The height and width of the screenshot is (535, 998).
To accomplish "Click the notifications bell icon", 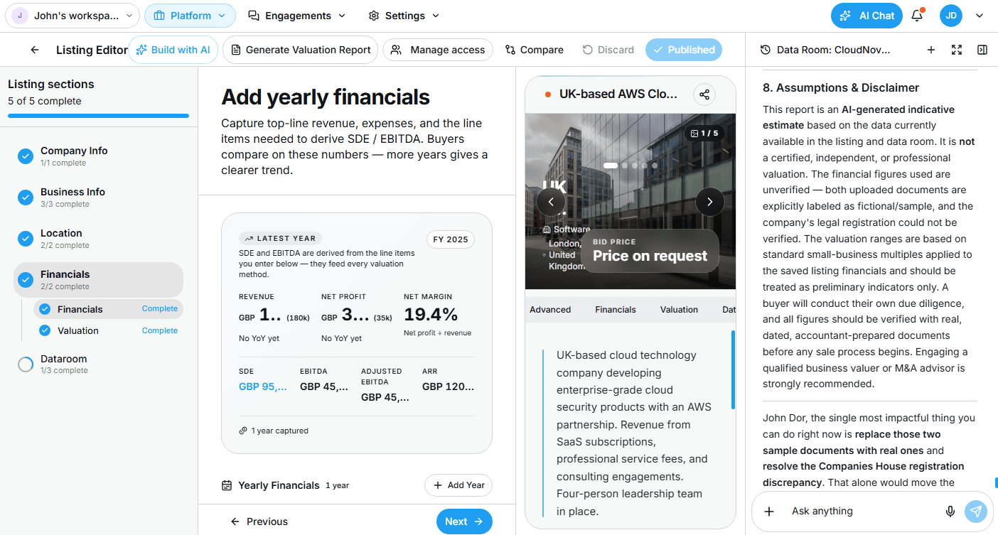I will 917,16.
